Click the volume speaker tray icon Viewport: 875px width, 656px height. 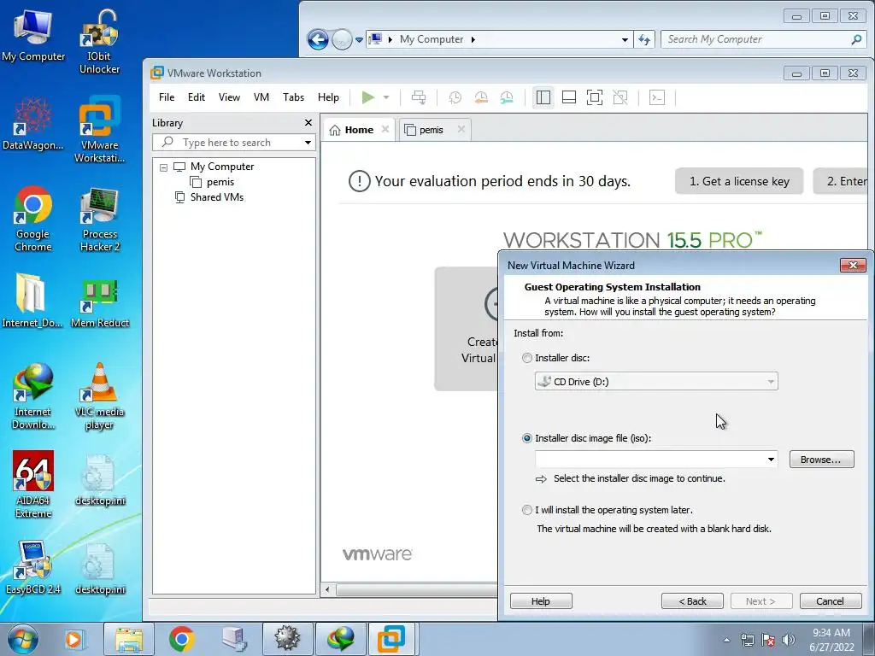[x=789, y=640]
